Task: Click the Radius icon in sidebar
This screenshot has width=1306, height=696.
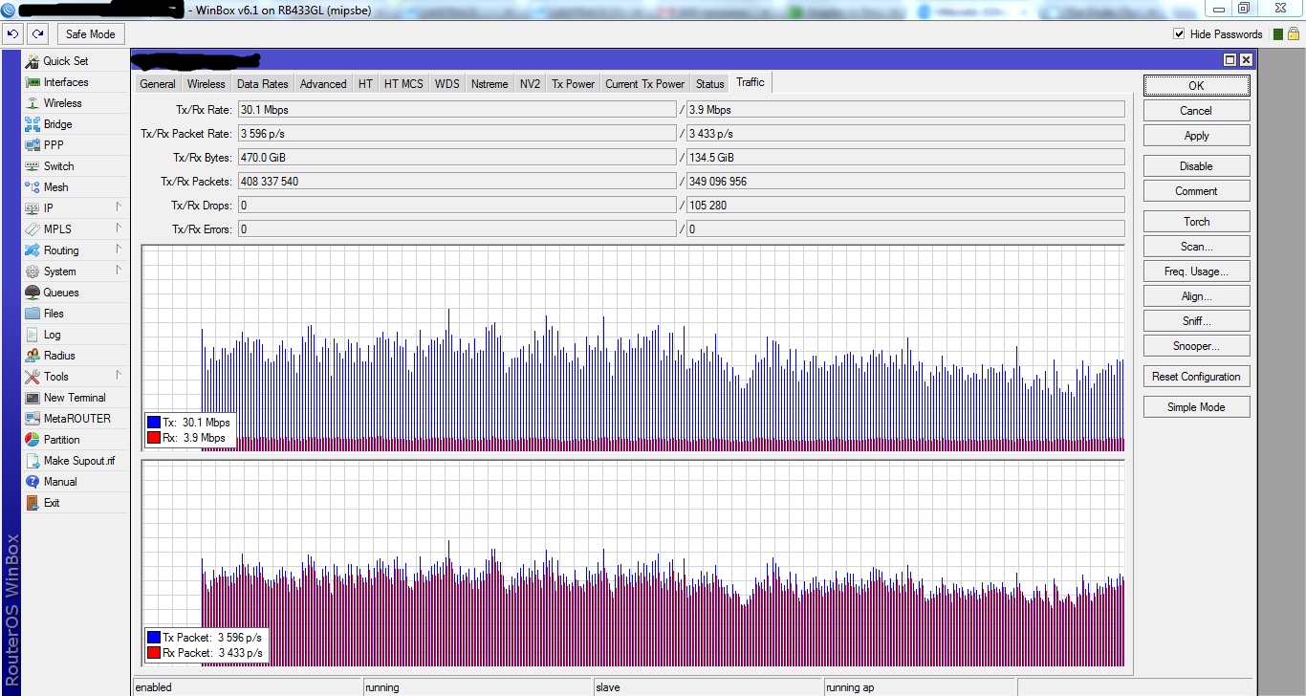Action: click(32, 356)
